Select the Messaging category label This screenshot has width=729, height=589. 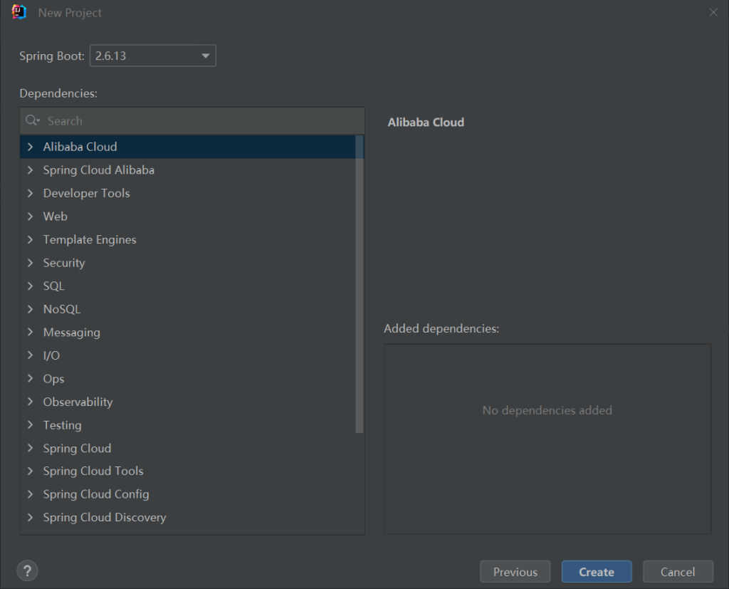(x=72, y=332)
